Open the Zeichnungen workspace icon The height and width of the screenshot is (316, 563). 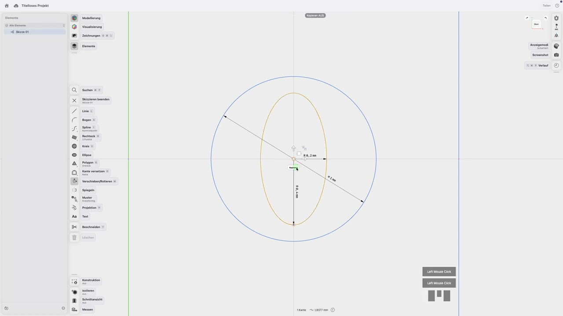[74, 36]
